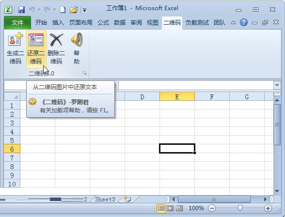Open the 文件 File tab

(x=17, y=23)
